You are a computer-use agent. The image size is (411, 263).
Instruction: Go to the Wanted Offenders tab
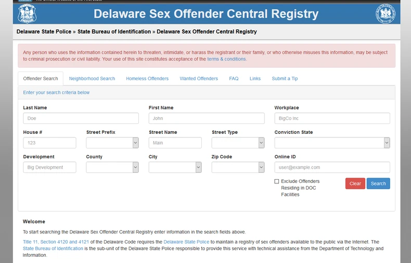tap(199, 79)
